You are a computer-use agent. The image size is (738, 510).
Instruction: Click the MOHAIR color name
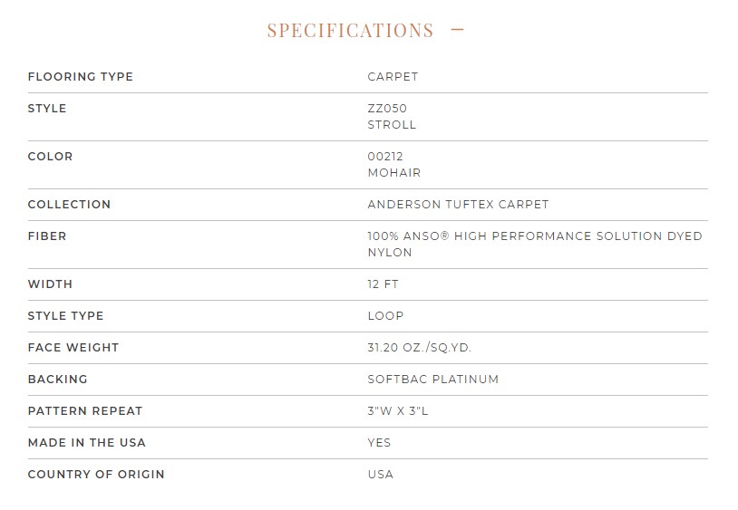[394, 172]
